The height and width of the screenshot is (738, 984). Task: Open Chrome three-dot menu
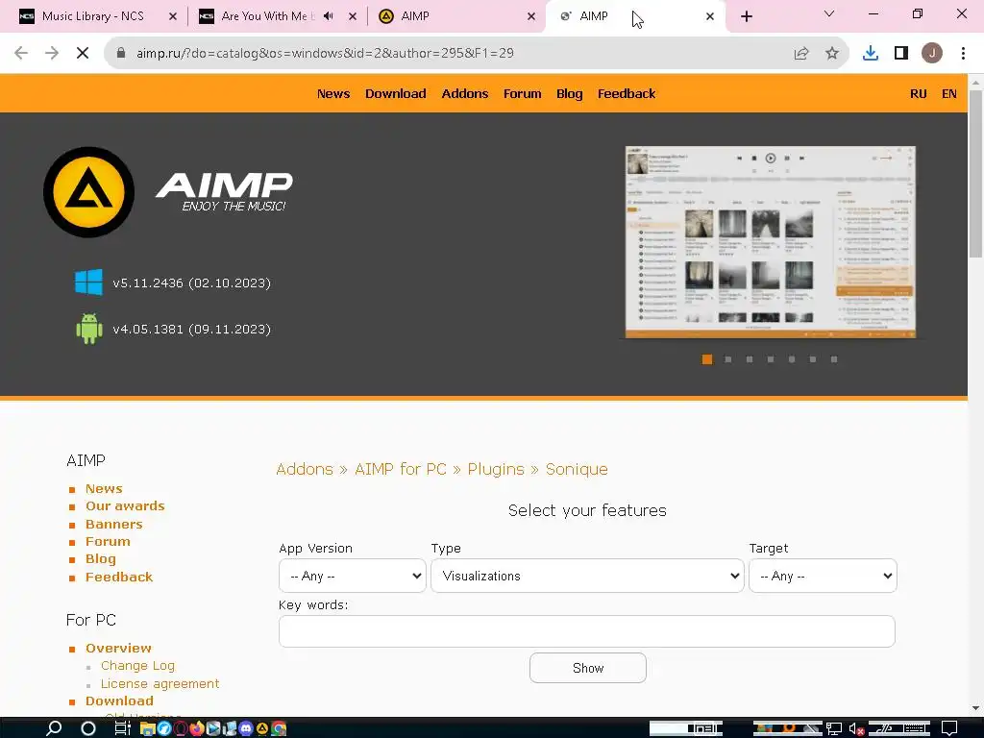tap(963, 54)
